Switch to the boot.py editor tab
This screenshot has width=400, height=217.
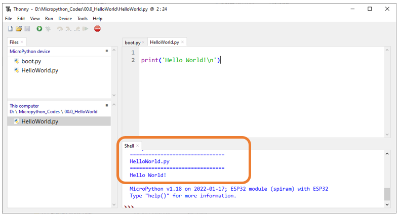[132, 42]
